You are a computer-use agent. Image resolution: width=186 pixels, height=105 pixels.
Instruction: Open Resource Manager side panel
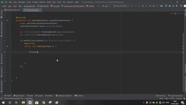tap(1, 29)
